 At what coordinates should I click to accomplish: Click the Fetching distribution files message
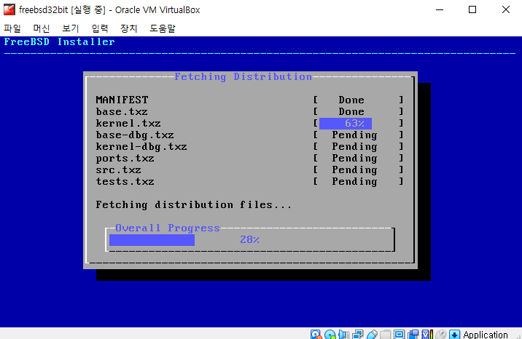pyautogui.click(x=194, y=205)
